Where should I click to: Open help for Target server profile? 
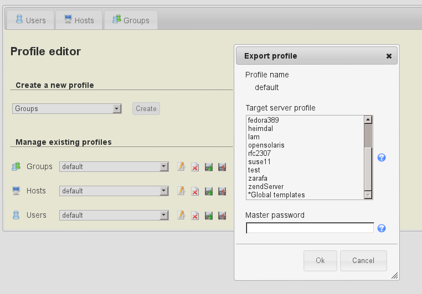pos(381,158)
